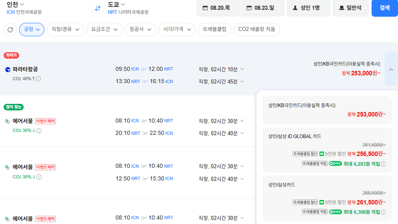Expand 20:10 NRT return flight details
398x224 pixels.
pos(221,133)
